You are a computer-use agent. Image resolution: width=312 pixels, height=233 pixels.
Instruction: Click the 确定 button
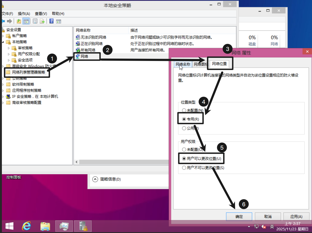pyautogui.click(x=239, y=217)
